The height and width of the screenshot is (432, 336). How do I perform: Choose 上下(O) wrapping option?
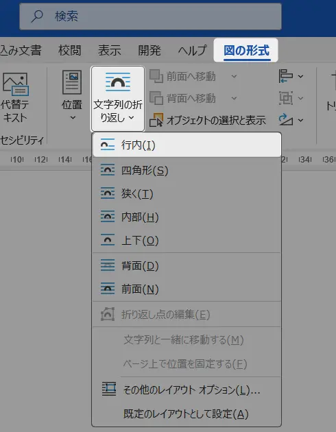187,241
